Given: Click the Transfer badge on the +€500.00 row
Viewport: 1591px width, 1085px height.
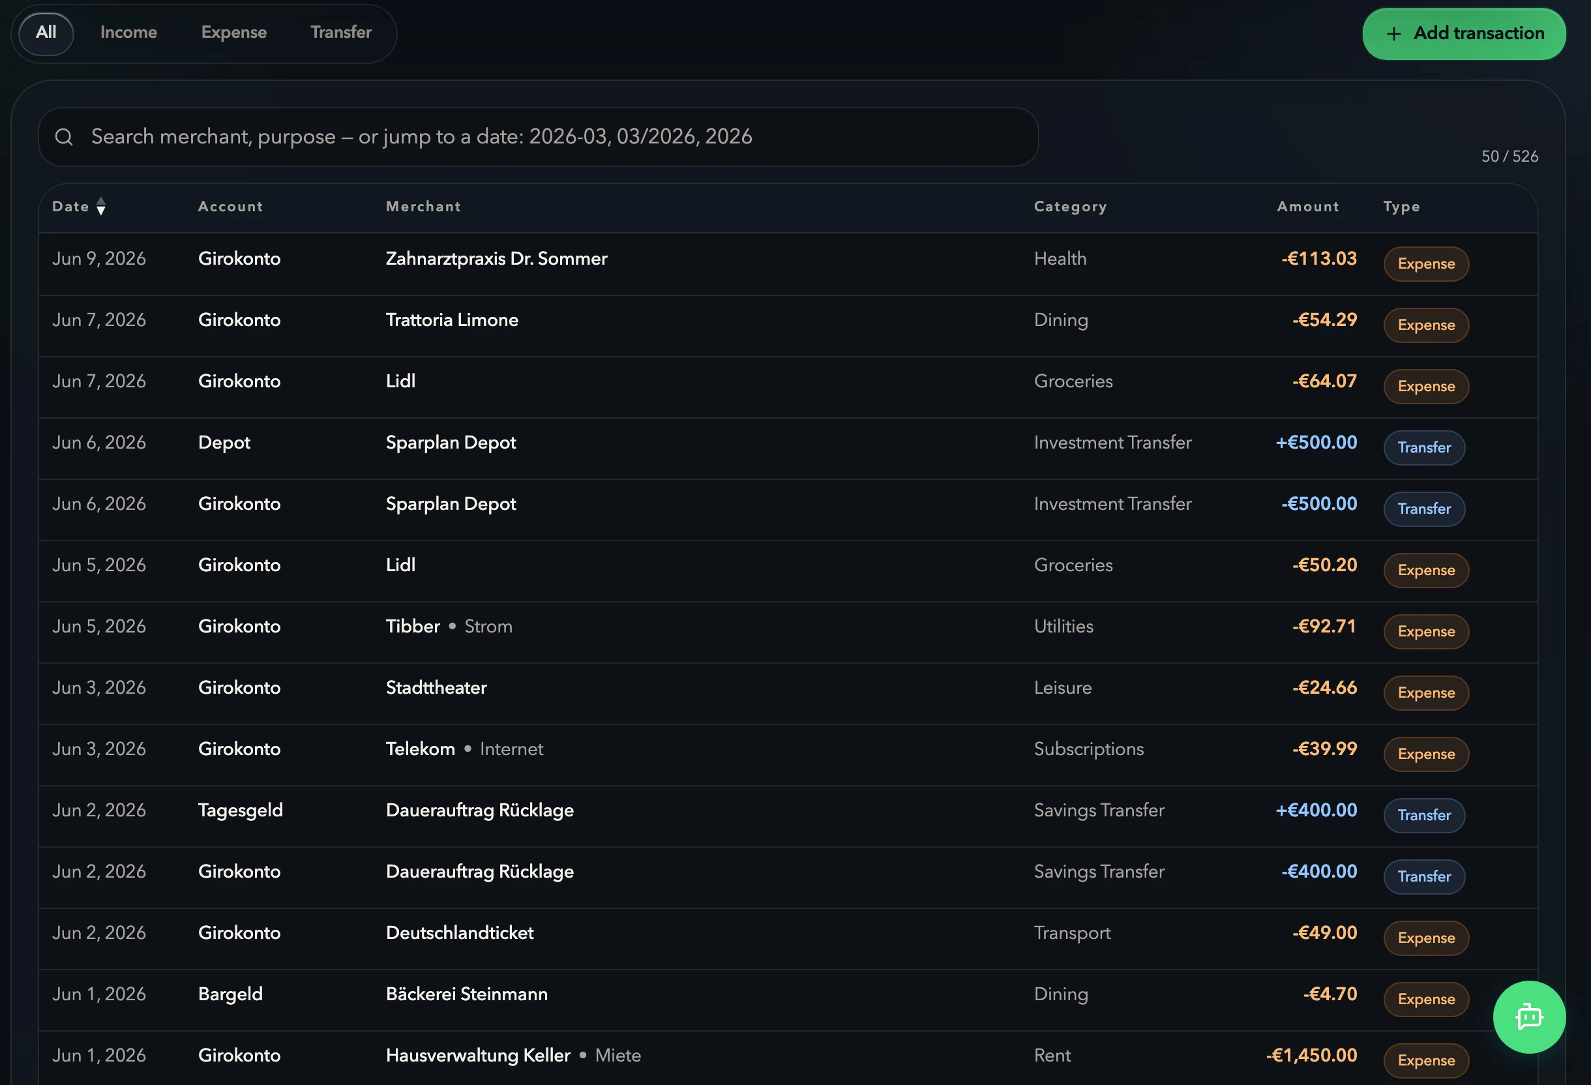Looking at the screenshot, I should (1424, 448).
